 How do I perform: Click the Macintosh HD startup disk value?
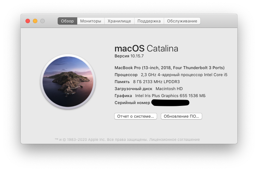(169, 89)
